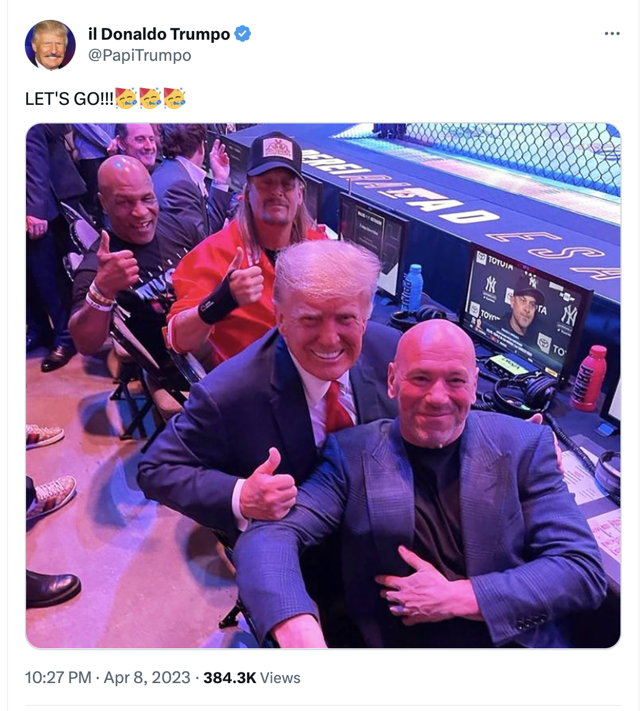Screen dimensions: 644x711
Task: Click the red drink bottle in photo
Action: (589, 378)
